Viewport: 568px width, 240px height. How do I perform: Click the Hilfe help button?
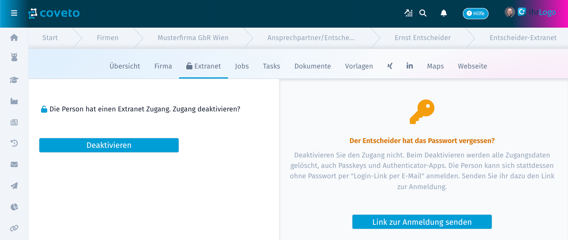475,13
